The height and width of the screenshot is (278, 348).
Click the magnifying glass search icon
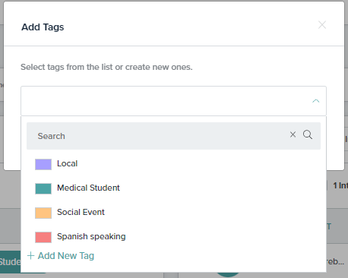pyautogui.click(x=308, y=134)
